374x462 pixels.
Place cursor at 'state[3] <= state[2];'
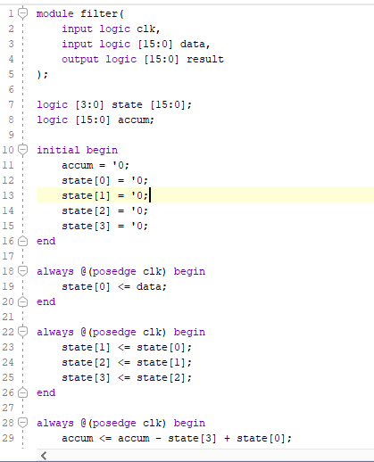[x=127, y=377]
